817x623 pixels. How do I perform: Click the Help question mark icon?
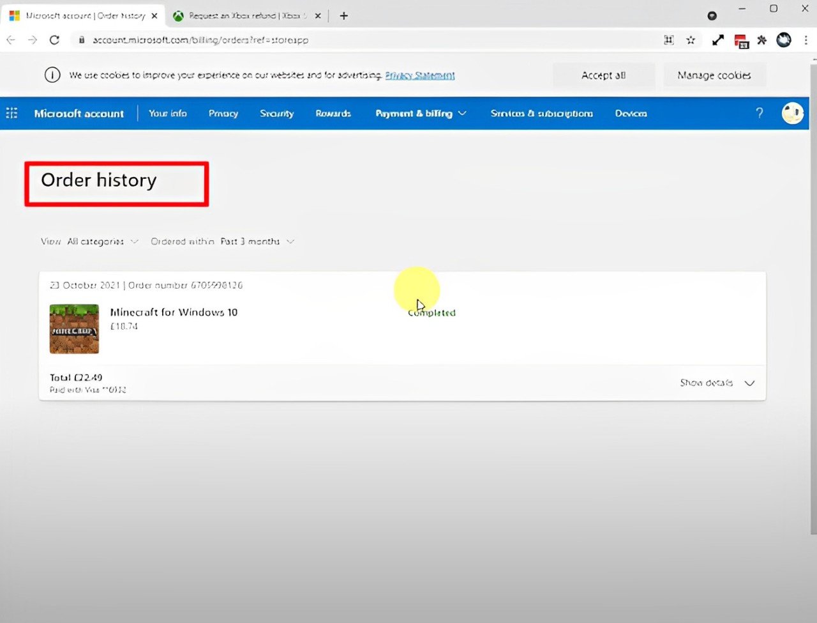[759, 113]
